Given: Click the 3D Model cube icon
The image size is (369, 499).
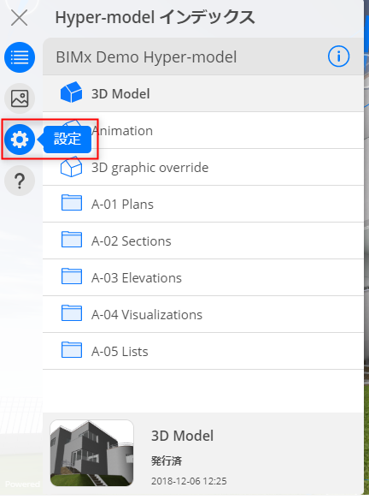Looking at the screenshot, I should click(72, 92).
